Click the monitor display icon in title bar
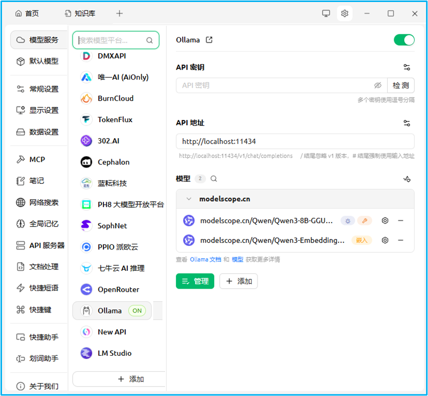Image resolution: width=428 pixels, height=396 pixels. click(326, 13)
